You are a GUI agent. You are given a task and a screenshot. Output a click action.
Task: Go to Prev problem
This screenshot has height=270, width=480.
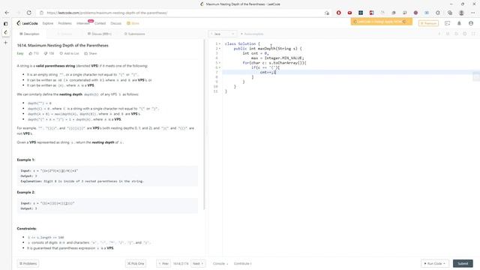coord(163,263)
